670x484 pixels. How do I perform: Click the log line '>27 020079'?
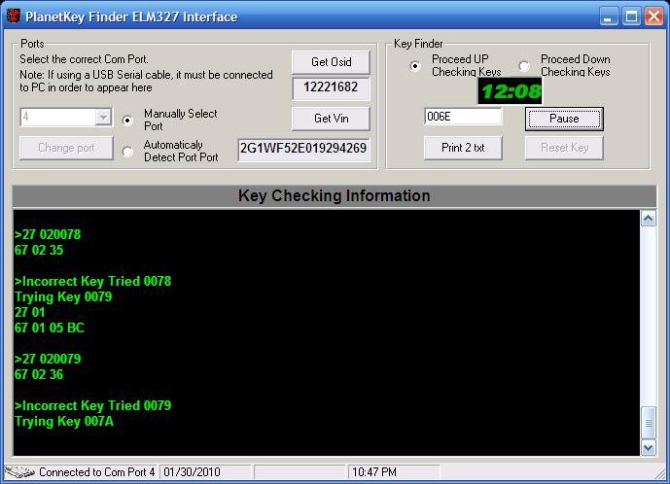(48, 359)
